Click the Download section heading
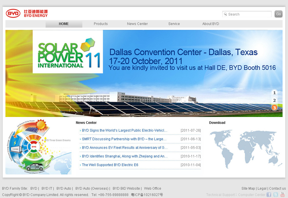Image resolution: width=288 pixels, height=198 pixels. click(217, 123)
